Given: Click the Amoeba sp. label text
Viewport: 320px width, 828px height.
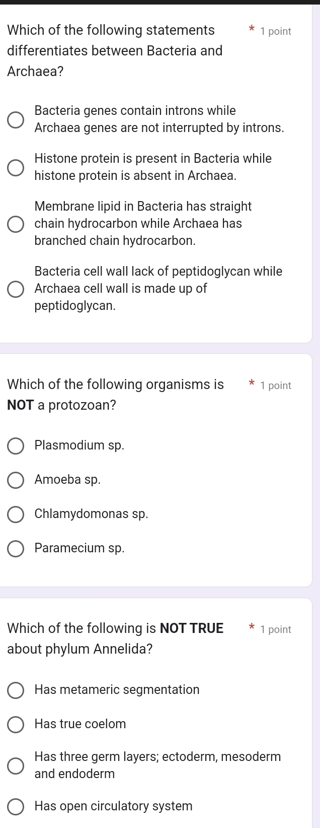Looking at the screenshot, I should 67,480.
